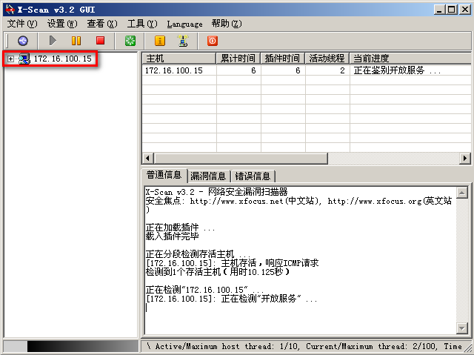Click the 检测到1个存活主机 log line

[217, 272]
